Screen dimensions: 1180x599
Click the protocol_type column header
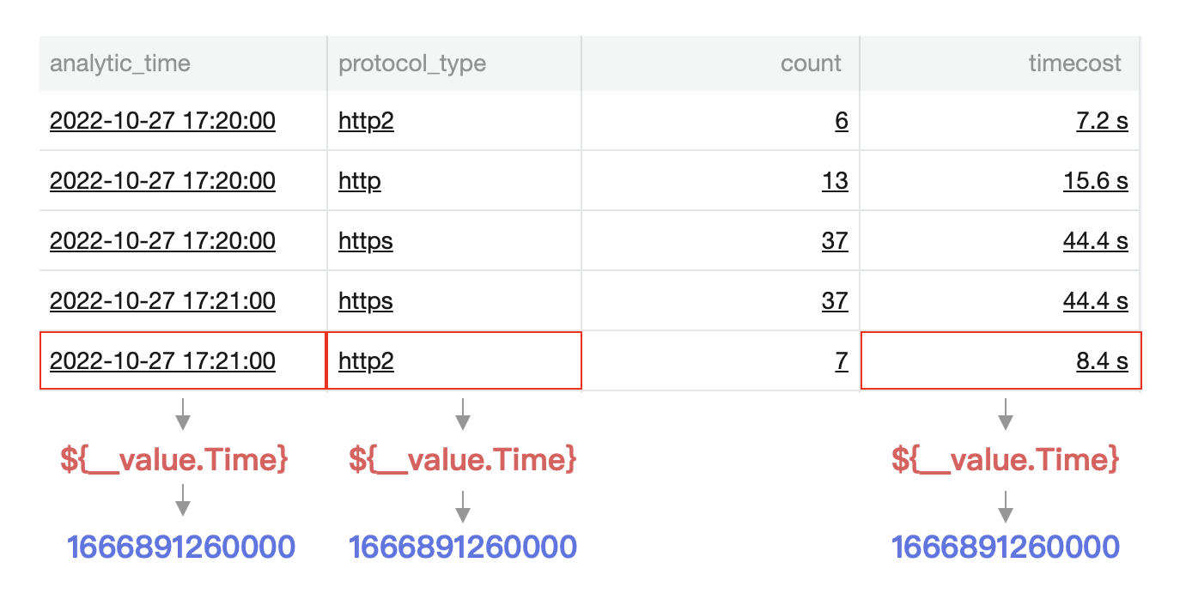click(x=412, y=64)
